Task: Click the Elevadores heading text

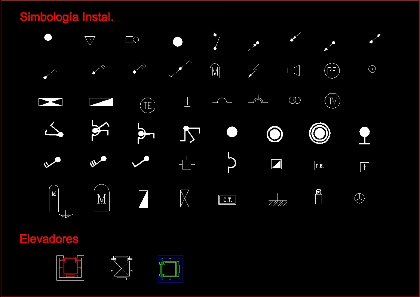Action: (x=49, y=239)
